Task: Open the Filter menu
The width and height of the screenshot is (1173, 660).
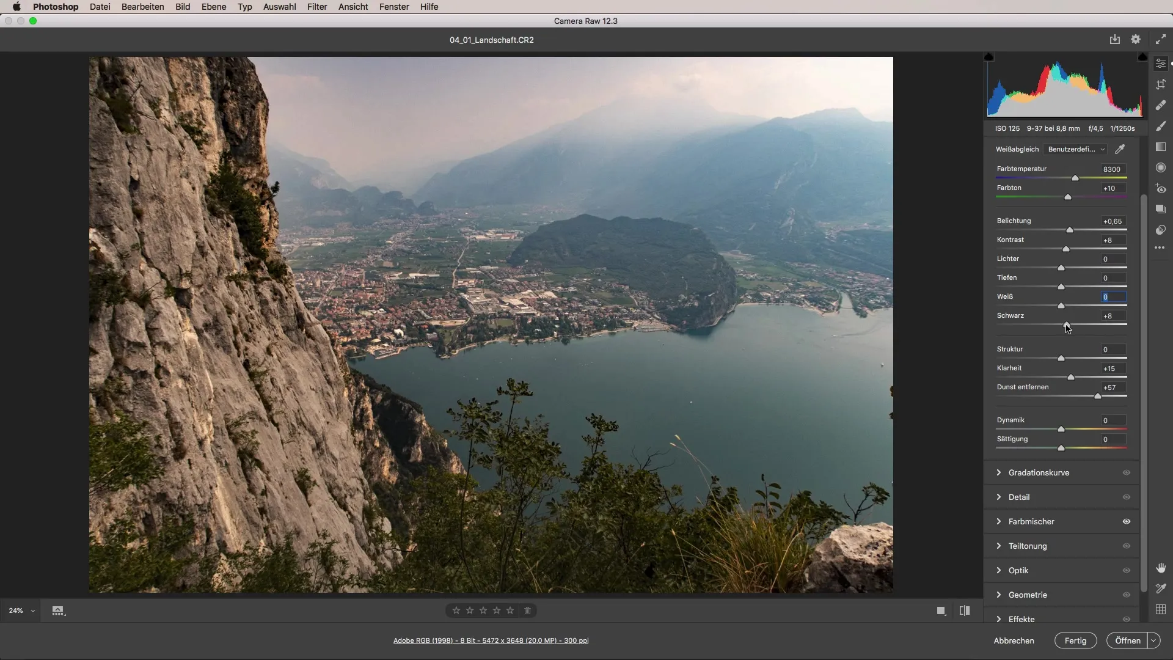Action: (317, 7)
